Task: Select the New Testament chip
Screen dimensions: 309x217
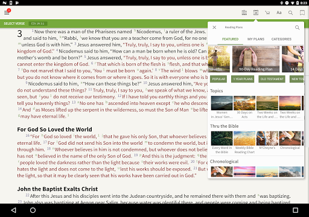Action: pyautogui.click(x=296, y=79)
